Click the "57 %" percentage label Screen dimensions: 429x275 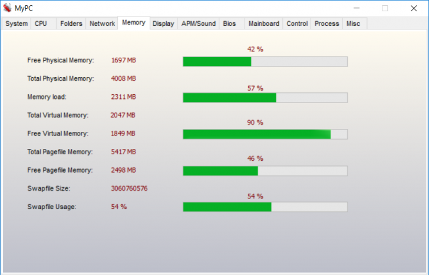click(x=255, y=88)
